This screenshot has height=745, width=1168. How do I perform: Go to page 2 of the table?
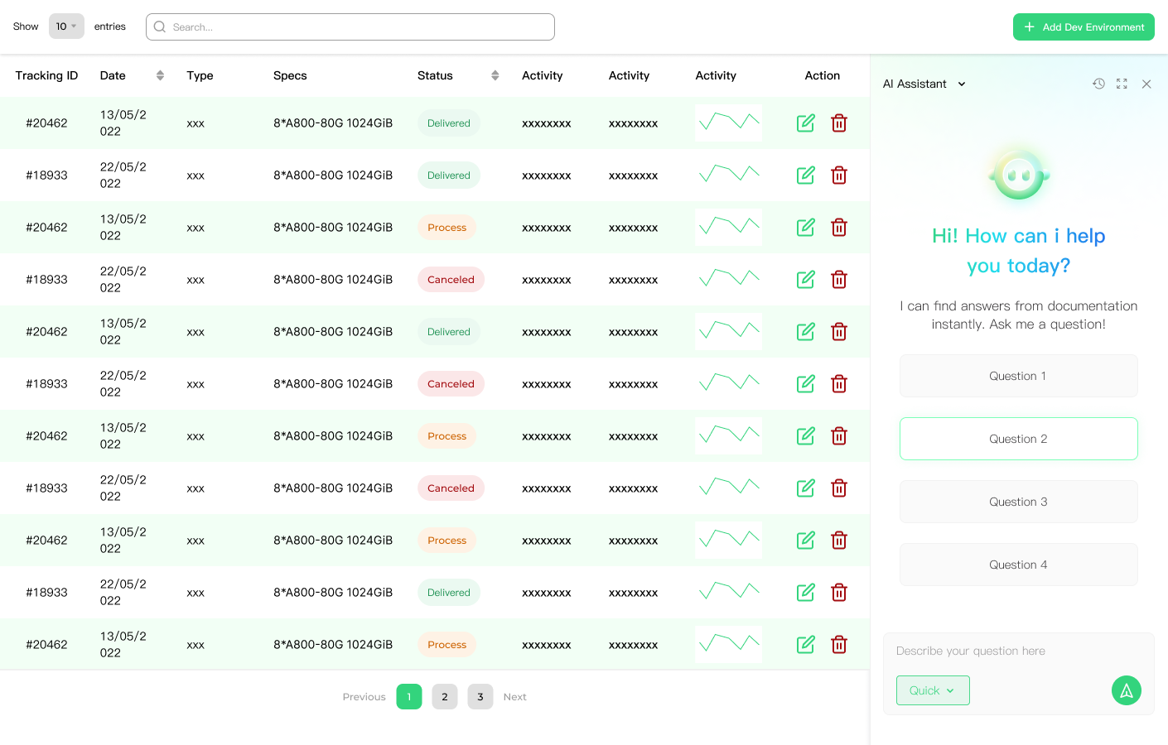[x=445, y=697]
